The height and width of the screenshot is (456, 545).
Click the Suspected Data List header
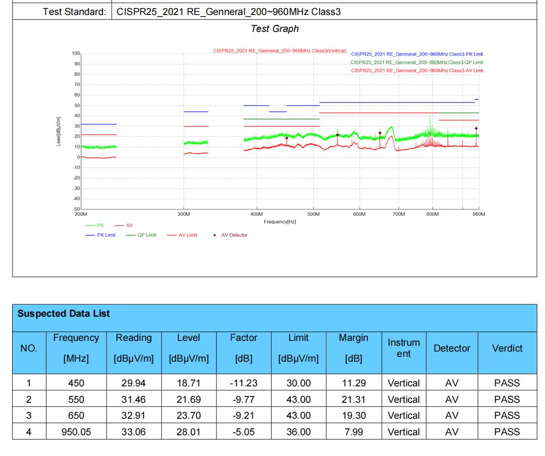coord(64,314)
